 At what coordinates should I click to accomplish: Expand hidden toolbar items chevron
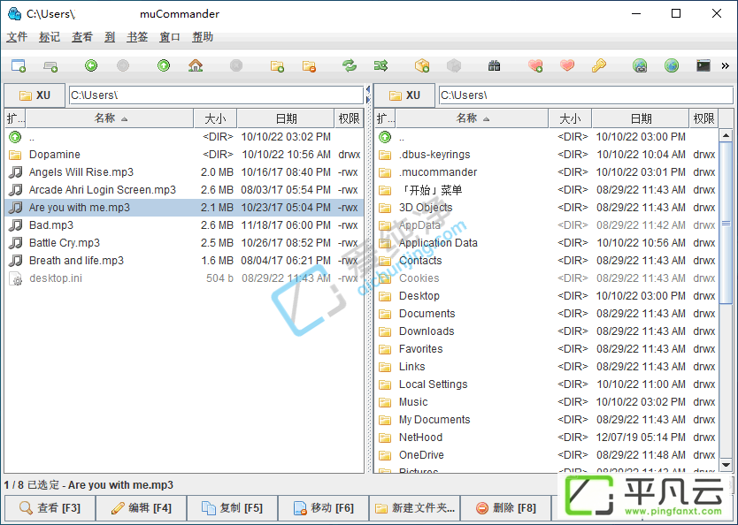(x=726, y=65)
